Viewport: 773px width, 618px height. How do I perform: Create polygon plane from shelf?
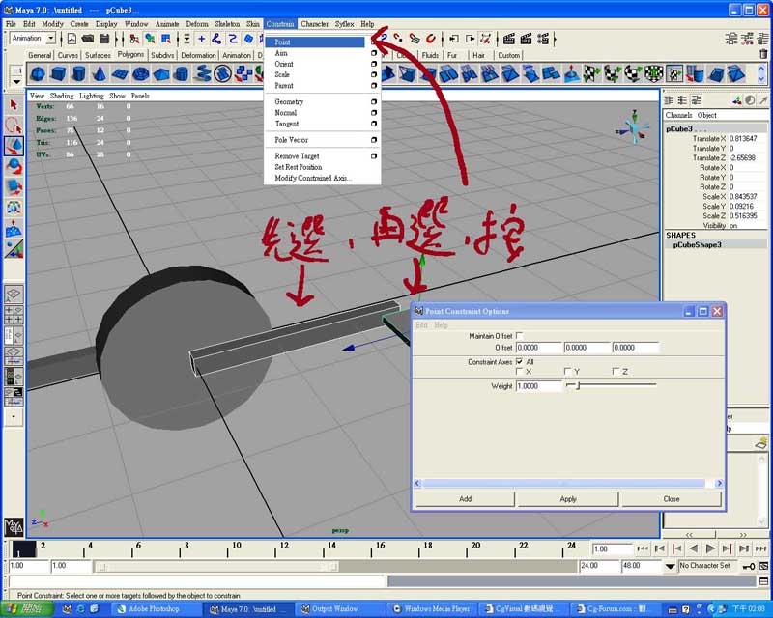click(120, 74)
